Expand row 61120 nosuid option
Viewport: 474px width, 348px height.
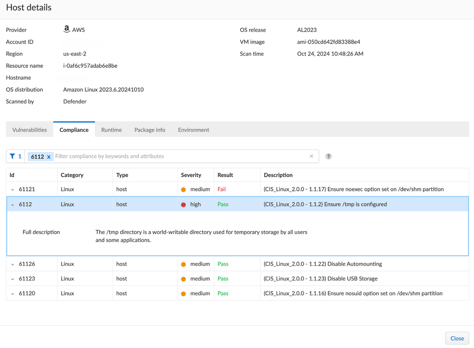(13, 294)
